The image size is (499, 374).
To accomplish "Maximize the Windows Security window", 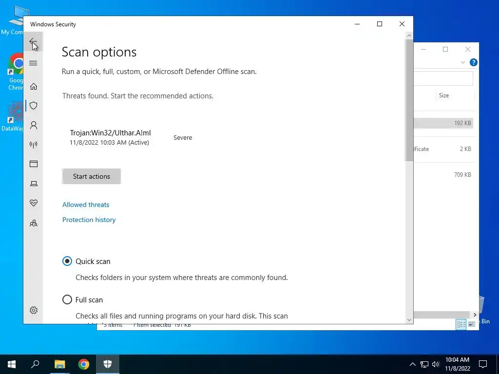I will (379, 24).
